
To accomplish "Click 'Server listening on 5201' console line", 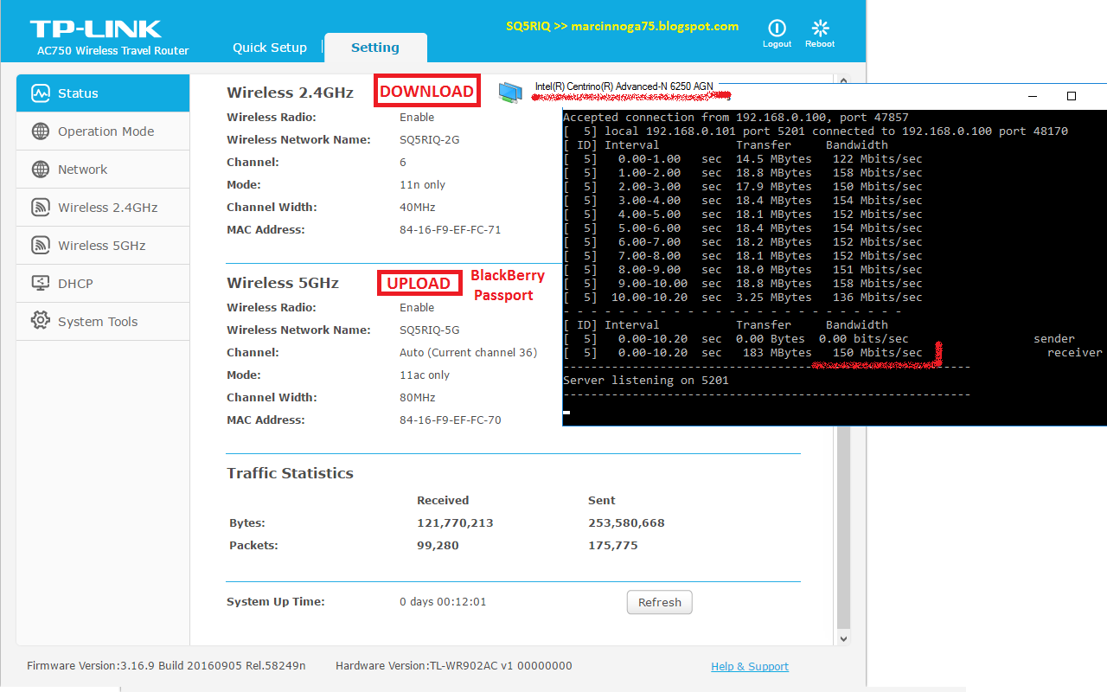I will click(646, 380).
